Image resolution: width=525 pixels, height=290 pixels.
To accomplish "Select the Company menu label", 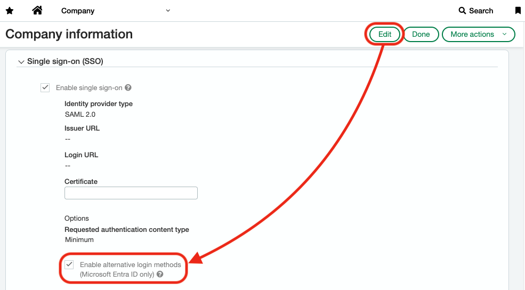I will [x=78, y=11].
